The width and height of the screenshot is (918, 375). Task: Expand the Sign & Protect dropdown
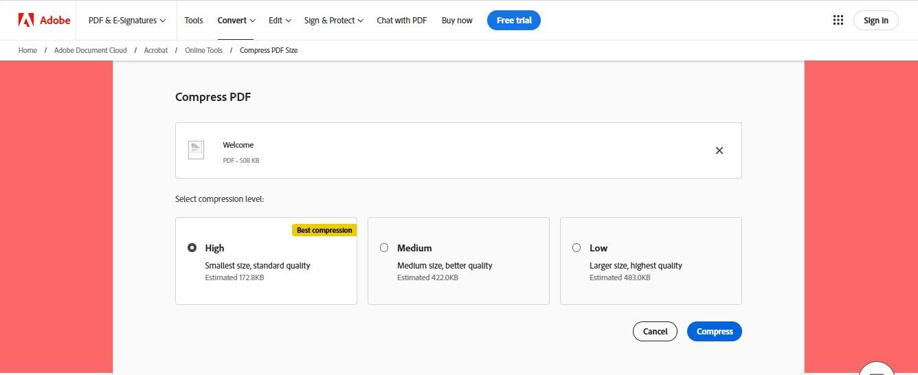334,20
